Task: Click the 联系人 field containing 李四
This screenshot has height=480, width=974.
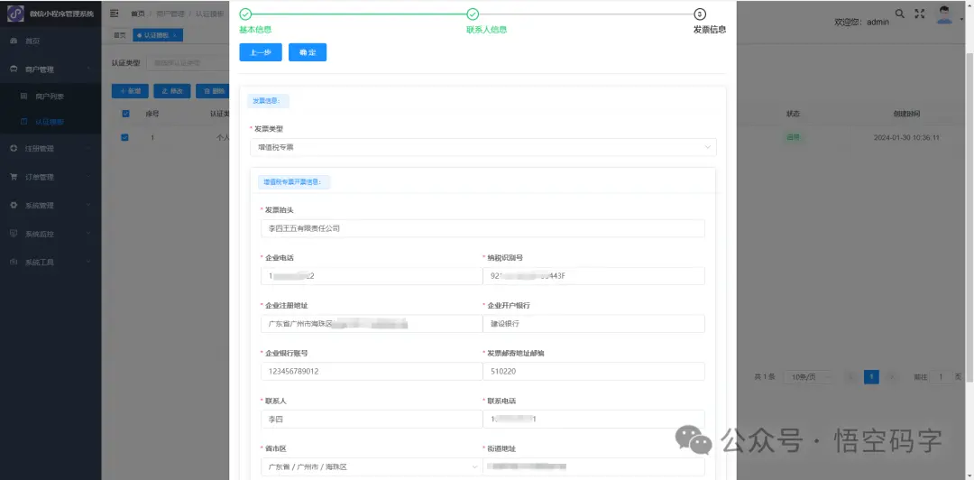Action: [372, 419]
